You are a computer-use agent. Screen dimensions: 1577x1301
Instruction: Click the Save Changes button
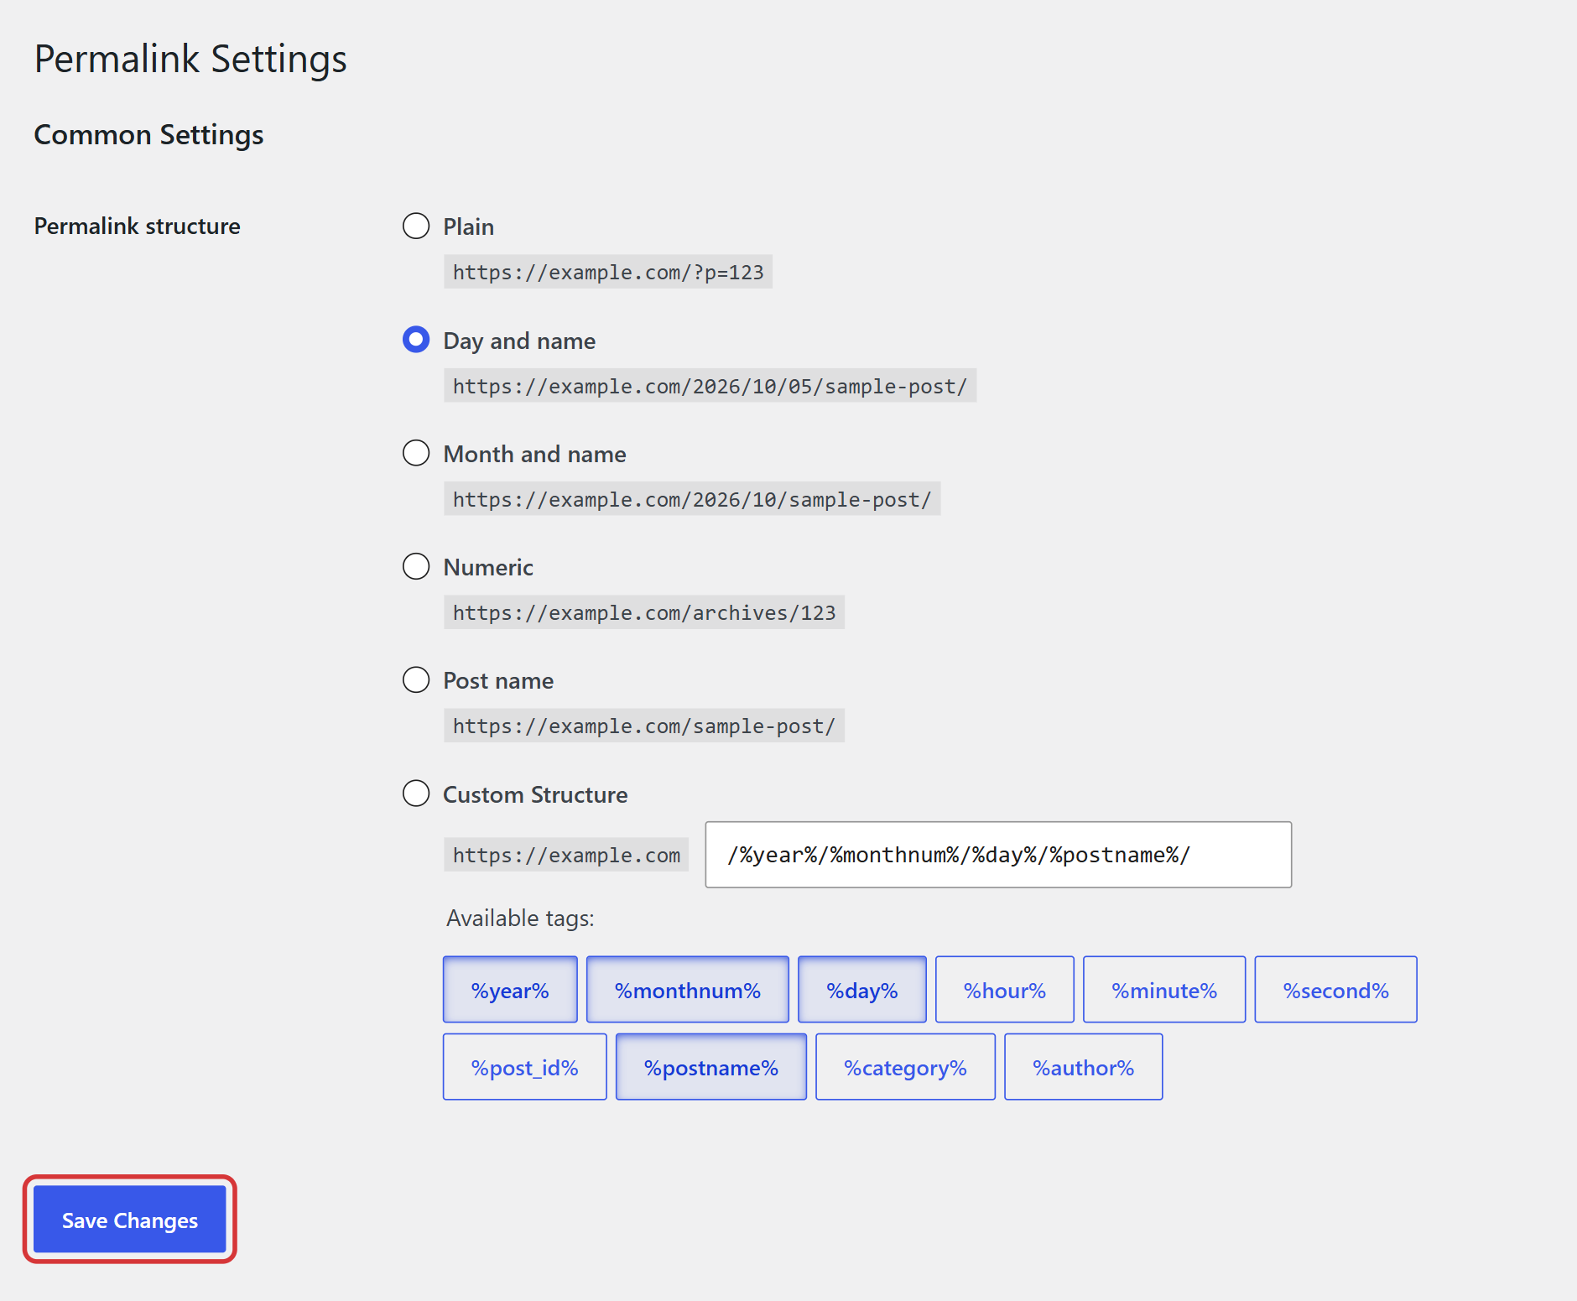tap(130, 1220)
